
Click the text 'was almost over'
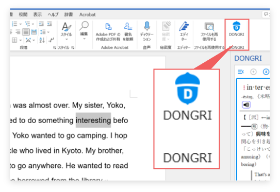[x=41, y=106]
